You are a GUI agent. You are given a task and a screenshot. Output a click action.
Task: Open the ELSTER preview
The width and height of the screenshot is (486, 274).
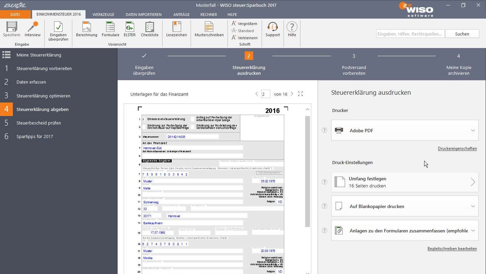tap(129, 29)
